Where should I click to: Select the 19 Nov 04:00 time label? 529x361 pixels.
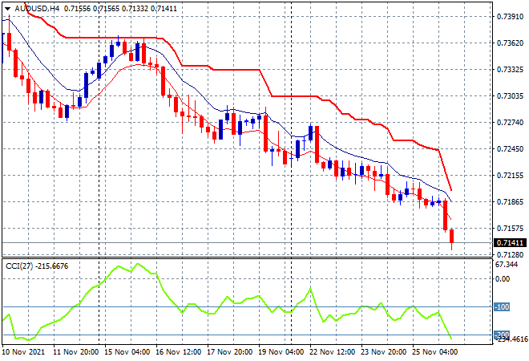(281, 352)
